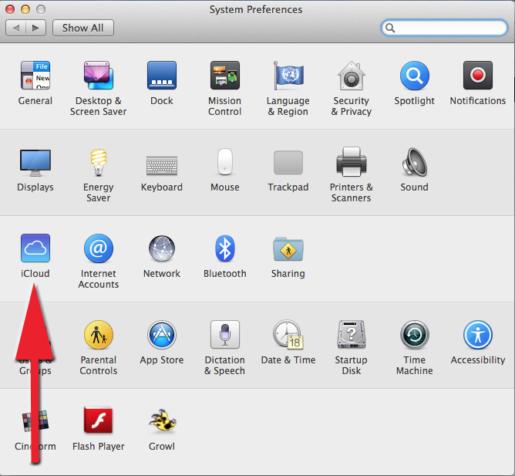Close the System Preferences window

point(10,9)
